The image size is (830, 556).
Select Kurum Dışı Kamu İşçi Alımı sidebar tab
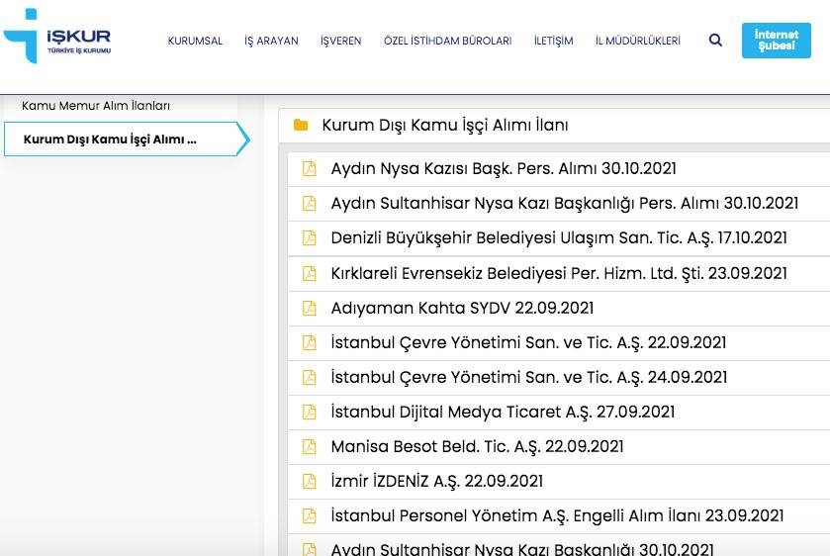coord(110,139)
